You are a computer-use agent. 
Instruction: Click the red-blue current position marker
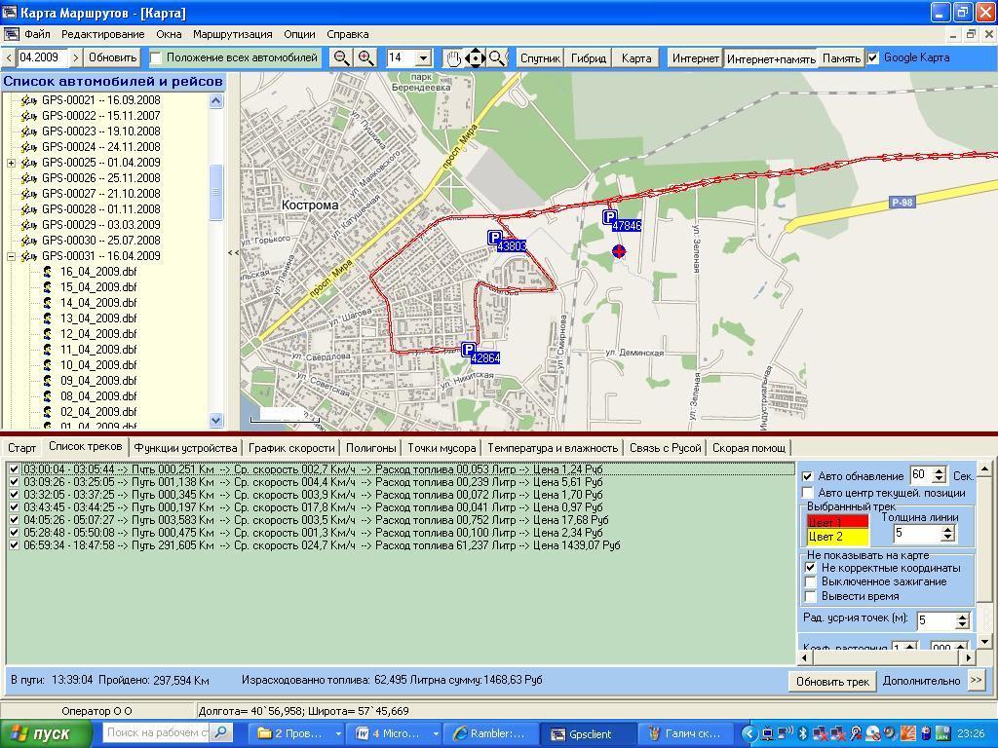(619, 251)
